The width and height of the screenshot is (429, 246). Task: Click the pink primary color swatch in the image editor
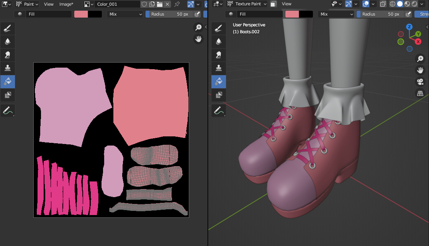click(x=81, y=14)
